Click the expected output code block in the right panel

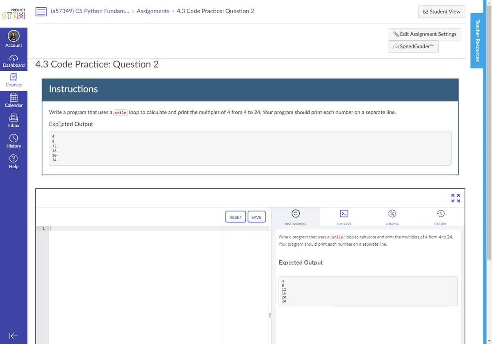pos(368,291)
